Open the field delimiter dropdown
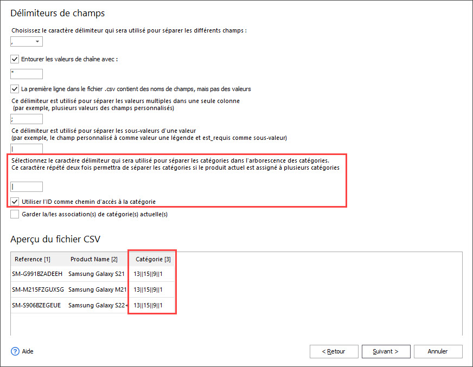 [27, 41]
